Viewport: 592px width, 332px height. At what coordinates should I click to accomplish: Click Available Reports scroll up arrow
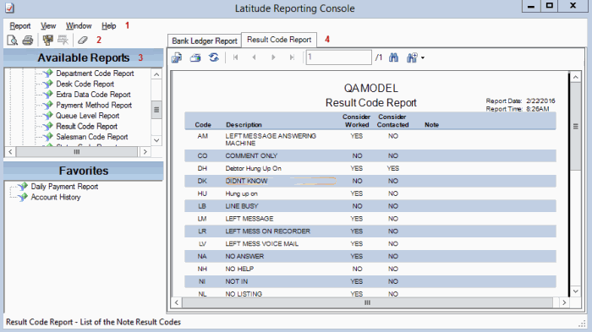[x=156, y=74]
